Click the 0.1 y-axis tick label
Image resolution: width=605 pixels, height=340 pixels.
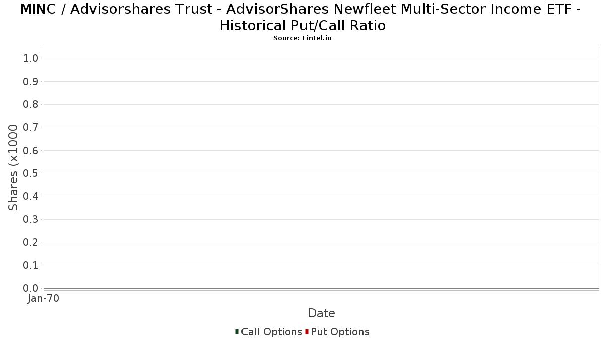[x=31, y=265]
